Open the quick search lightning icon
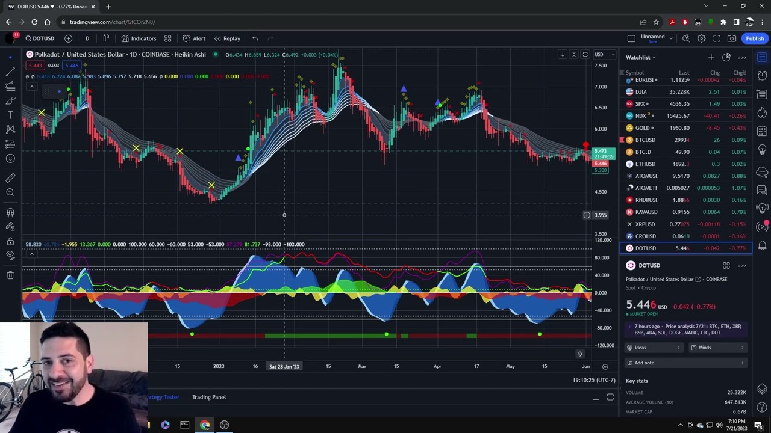The image size is (771, 433). tap(686, 38)
